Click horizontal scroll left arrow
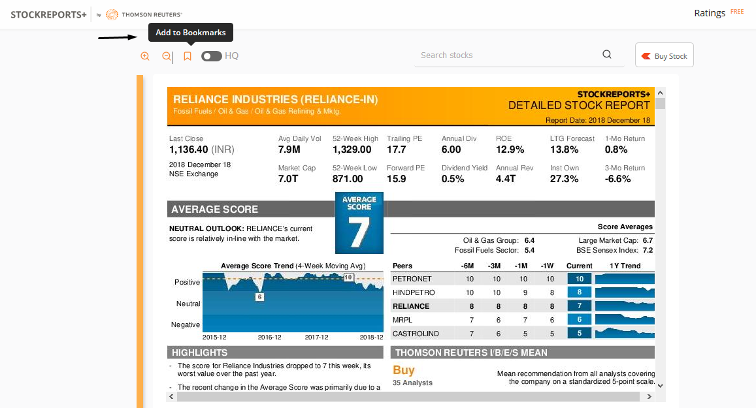The width and height of the screenshot is (756, 408). point(172,396)
